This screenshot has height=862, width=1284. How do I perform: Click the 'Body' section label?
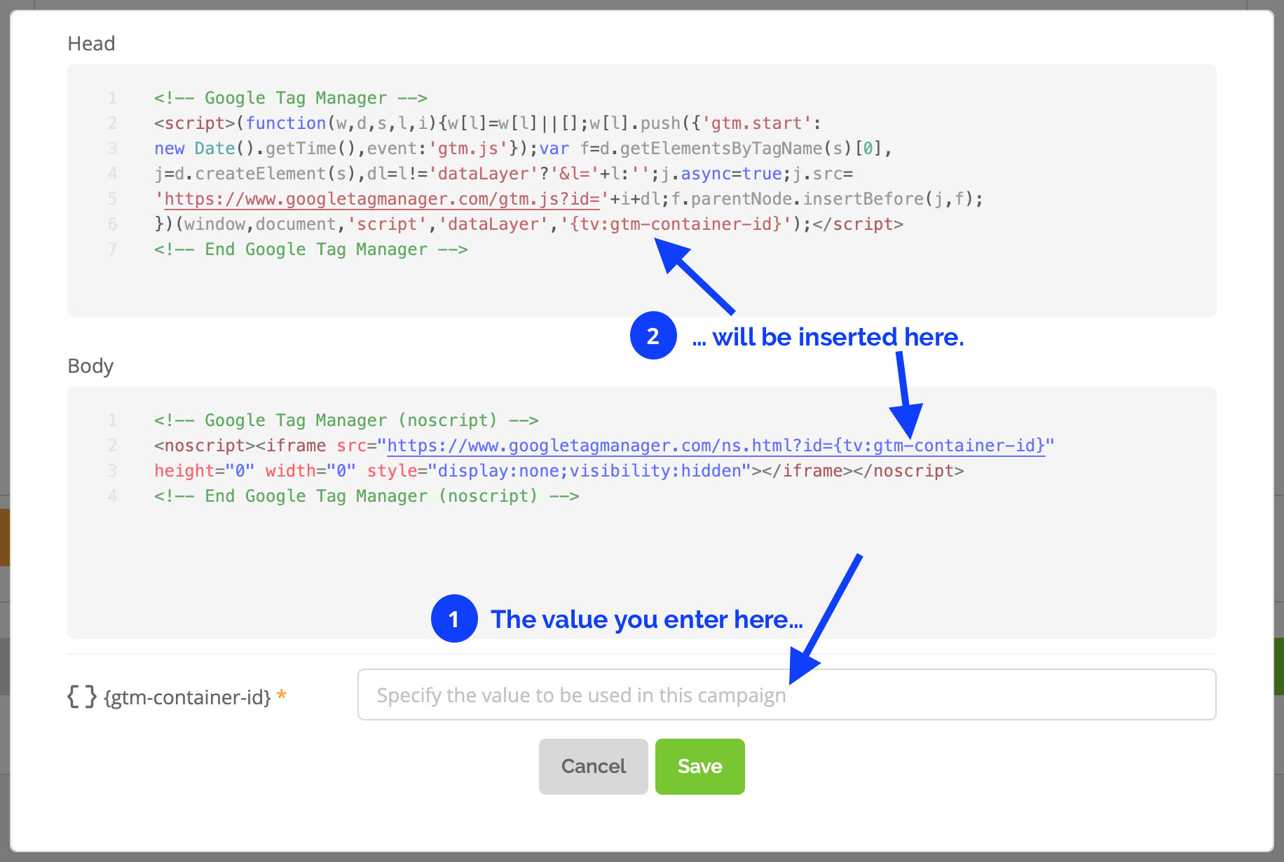90,366
